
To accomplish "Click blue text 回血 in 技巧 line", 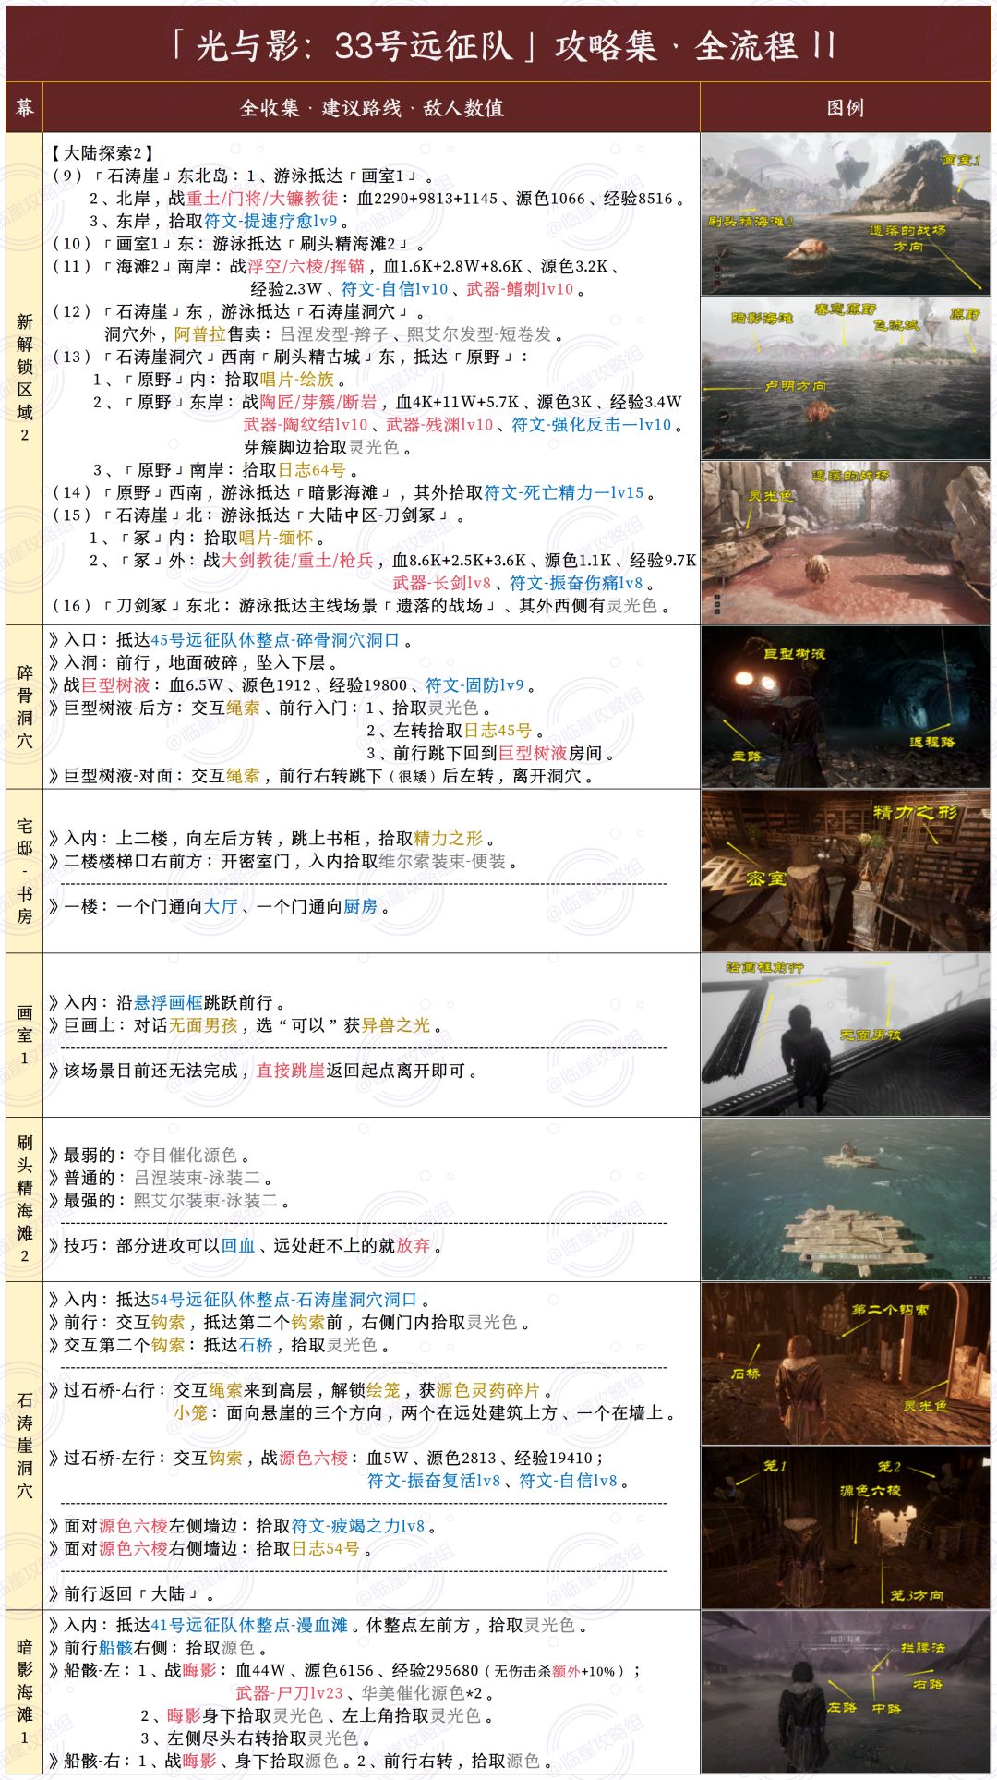I will tap(238, 1246).
